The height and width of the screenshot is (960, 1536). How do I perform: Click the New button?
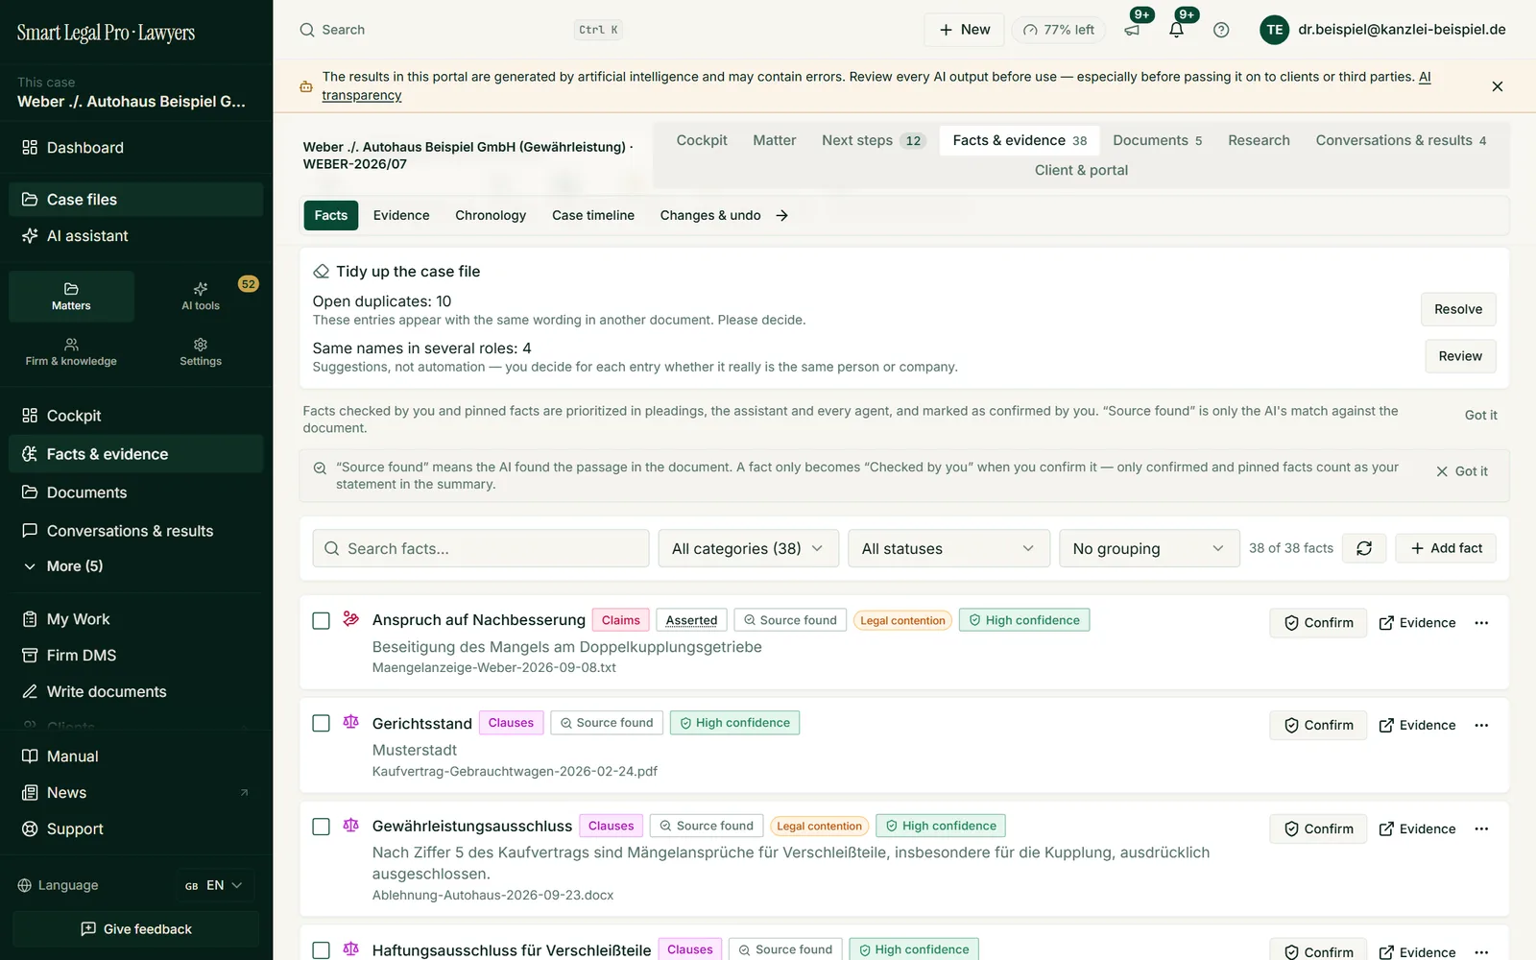pyautogui.click(x=964, y=30)
